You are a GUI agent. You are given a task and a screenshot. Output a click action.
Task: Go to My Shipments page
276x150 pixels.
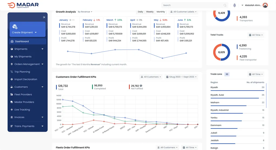click(23, 57)
